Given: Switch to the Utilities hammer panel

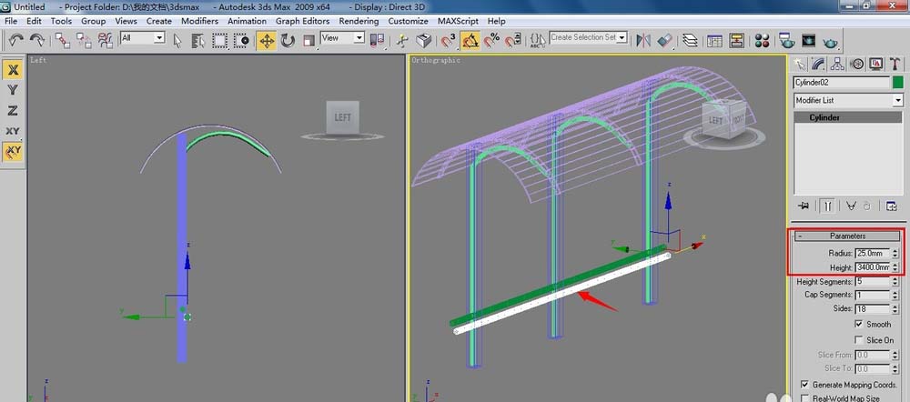Looking at the screenshot, I should pyautogui.click(x=895, y=64).
